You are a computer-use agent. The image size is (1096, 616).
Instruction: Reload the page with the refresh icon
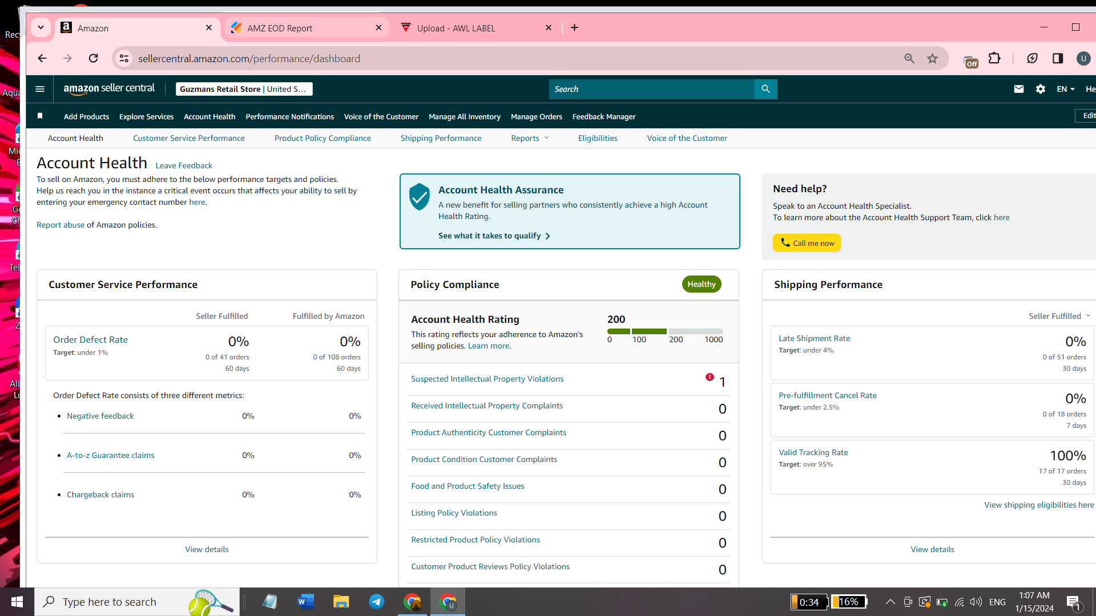point(94,58)
